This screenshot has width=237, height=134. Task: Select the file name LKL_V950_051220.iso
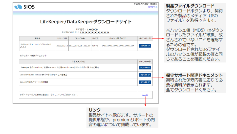pos(80,46)
